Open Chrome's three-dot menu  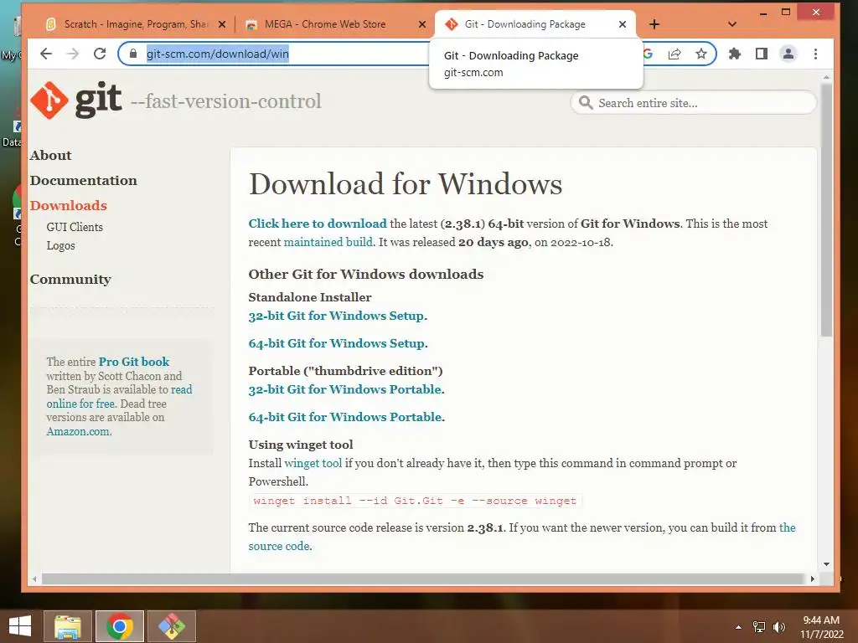tap(815, 54)
